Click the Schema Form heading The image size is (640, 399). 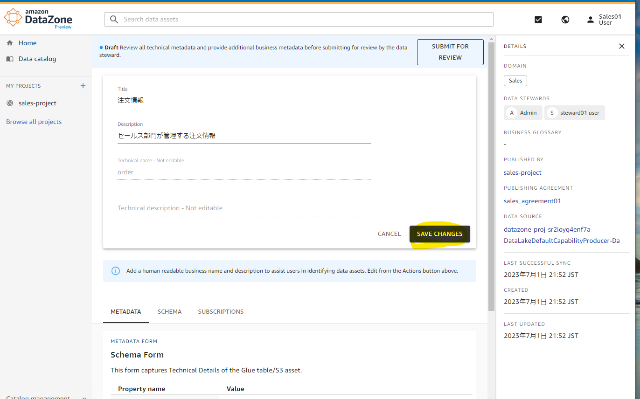click(x=137, y=355)
